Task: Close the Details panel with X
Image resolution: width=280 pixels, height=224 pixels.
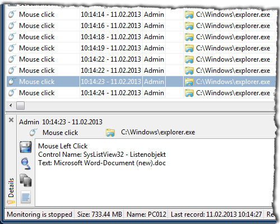Action: 11,120
